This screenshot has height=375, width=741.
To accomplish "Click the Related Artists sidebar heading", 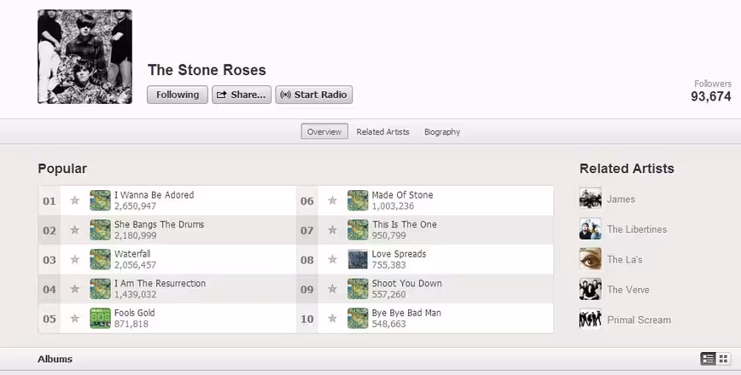I will [627, 169].
